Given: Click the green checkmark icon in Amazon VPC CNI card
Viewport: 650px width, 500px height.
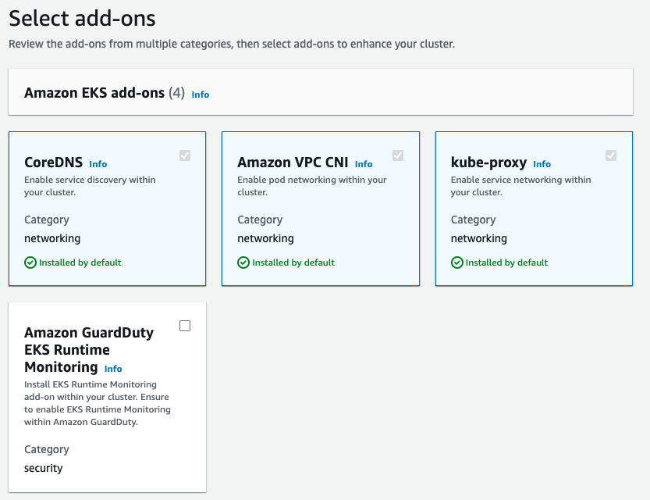Looking at the screenshot, I should coord(243,262).
